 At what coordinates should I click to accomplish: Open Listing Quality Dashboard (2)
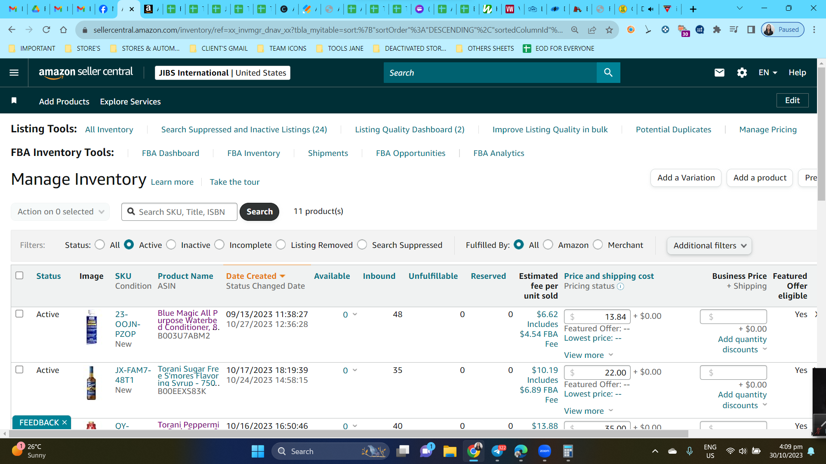[410, 130]
